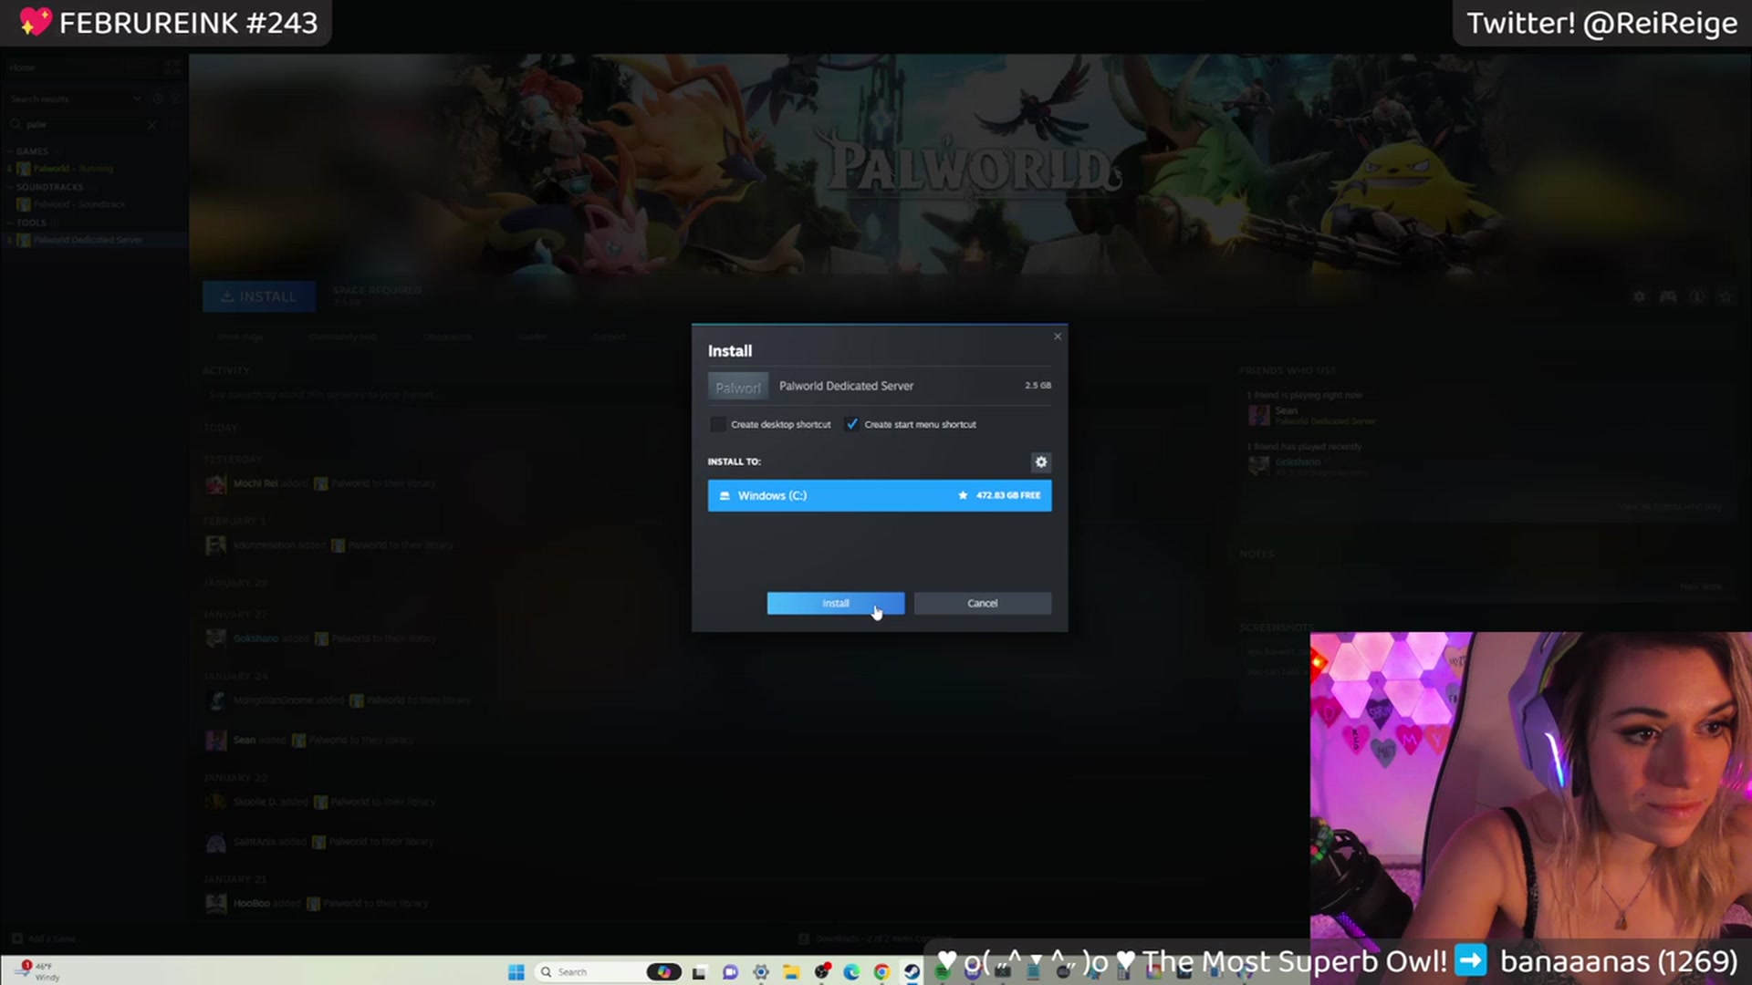The image size is (1752, 985).
Task: Open the Community Hub tab
Action: click(342, 337)
